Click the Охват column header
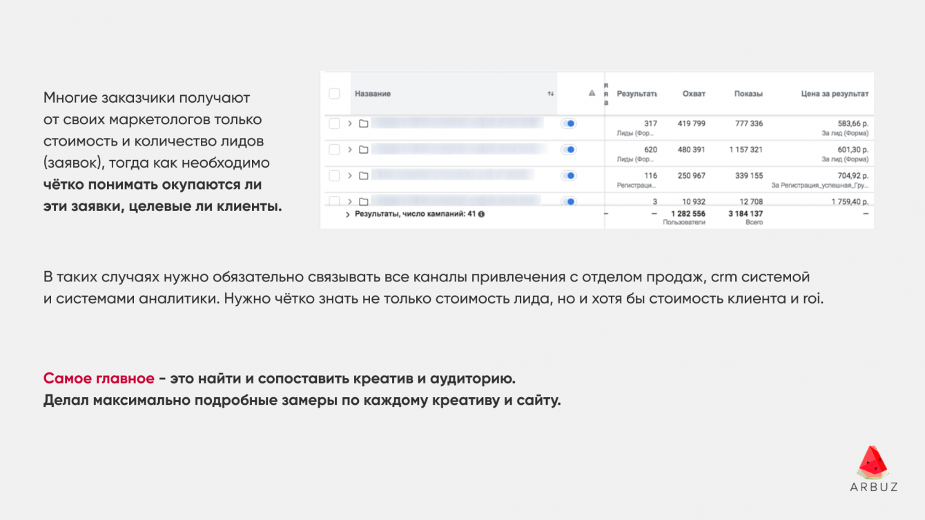The width and height of the screenshot is (925, 520). coord(694,94)
